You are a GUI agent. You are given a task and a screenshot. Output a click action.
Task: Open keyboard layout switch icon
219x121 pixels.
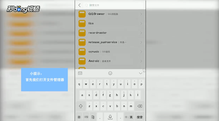(x=80, y=73)
